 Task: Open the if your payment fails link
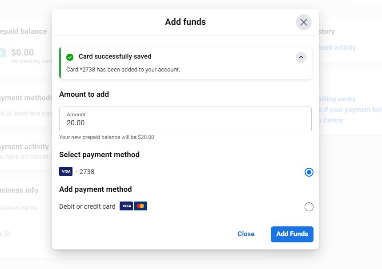click(x=350, y=110)
